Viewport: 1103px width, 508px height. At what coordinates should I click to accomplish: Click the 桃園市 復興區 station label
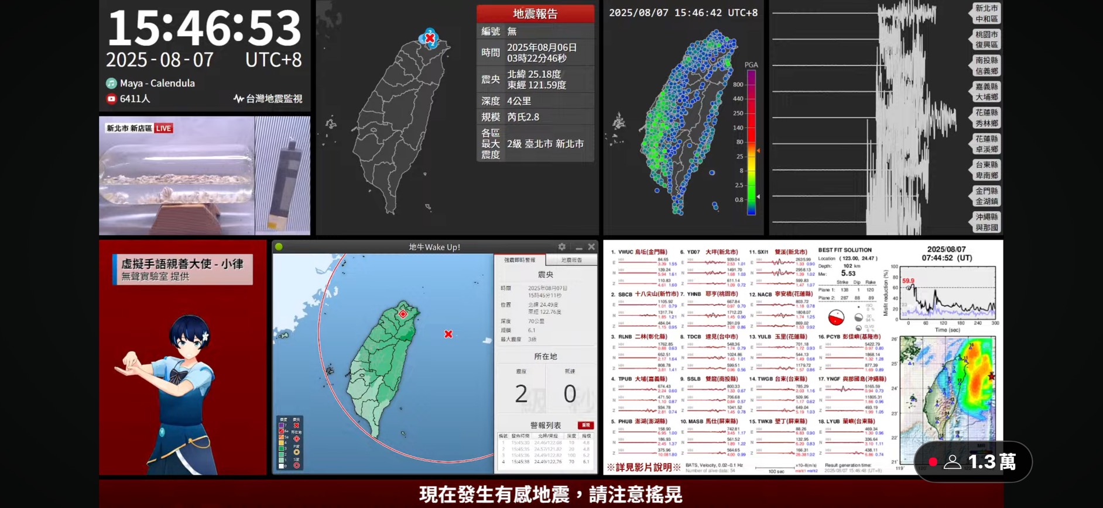(x=986, y=39)
